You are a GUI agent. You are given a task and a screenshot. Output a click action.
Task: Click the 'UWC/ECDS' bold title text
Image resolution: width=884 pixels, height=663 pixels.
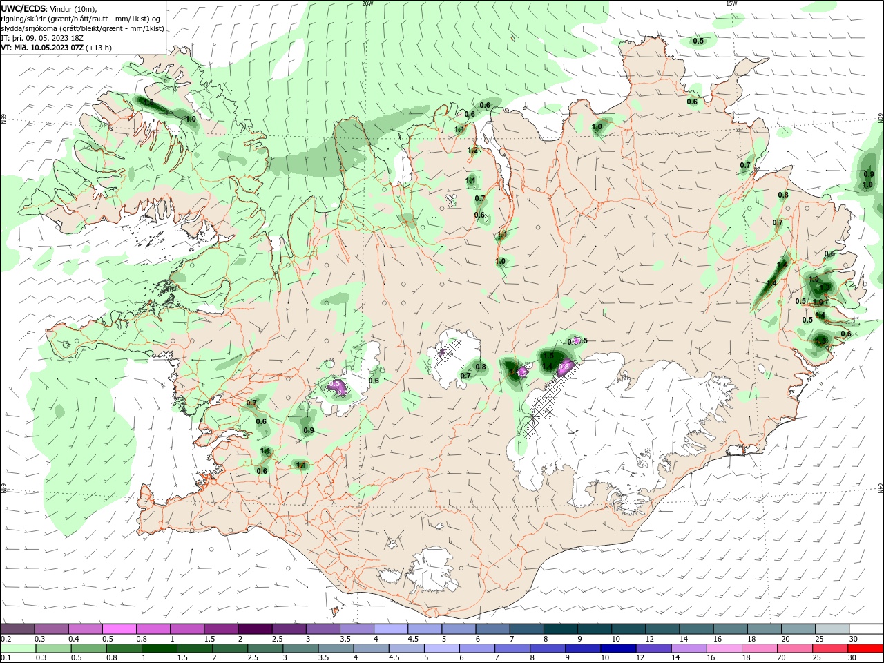(23, 8)
